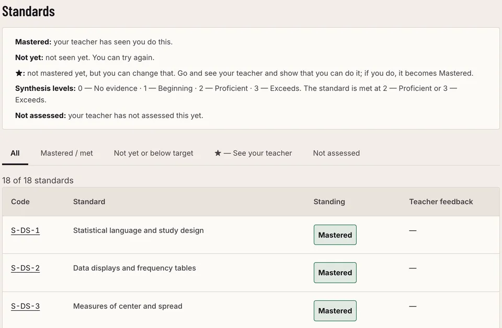This screenshot has height=328, width=502.
Task: Click Mastered badge for Statistical language row
Action: tap(335, 235)
